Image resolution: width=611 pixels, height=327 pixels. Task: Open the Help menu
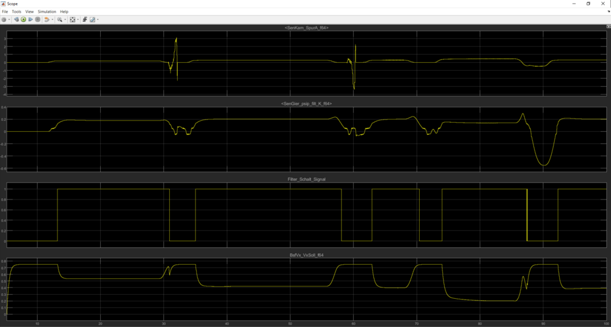click(64, 12)
